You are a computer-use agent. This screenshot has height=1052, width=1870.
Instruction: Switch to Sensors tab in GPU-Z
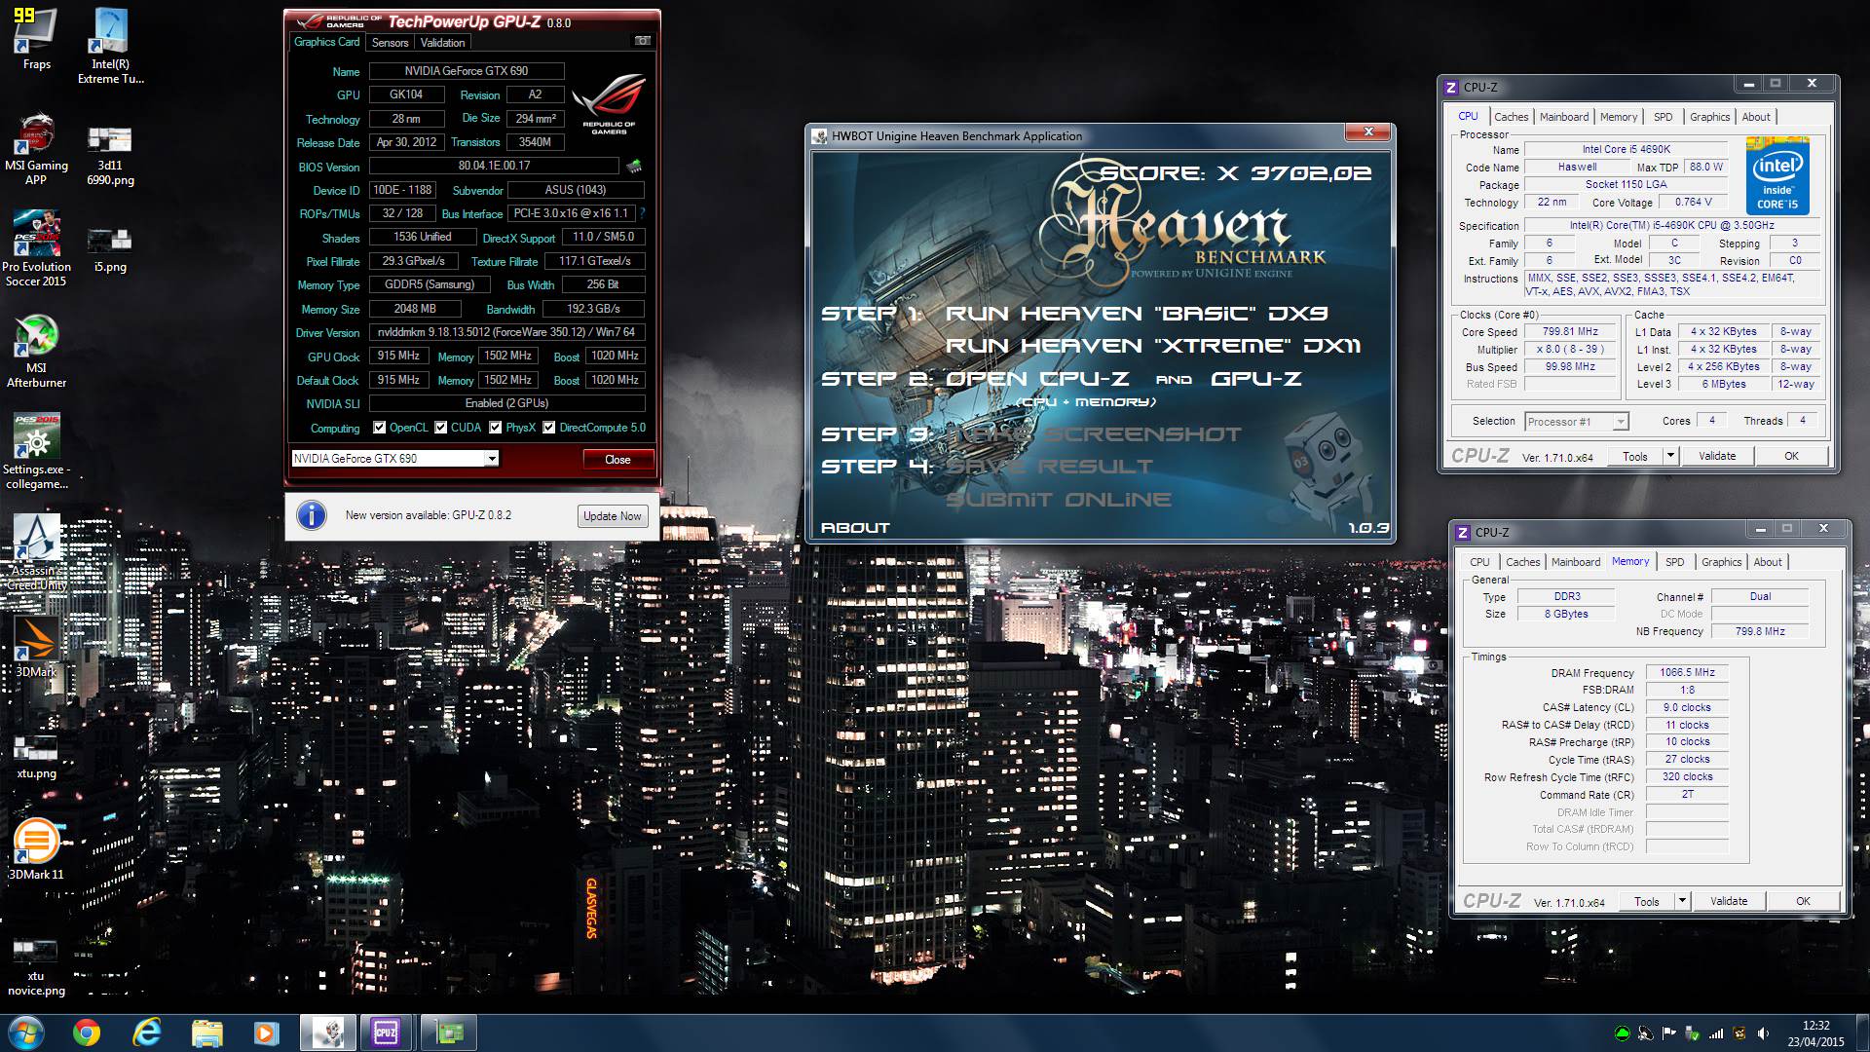pyautogui.click(x=390, y=43)
